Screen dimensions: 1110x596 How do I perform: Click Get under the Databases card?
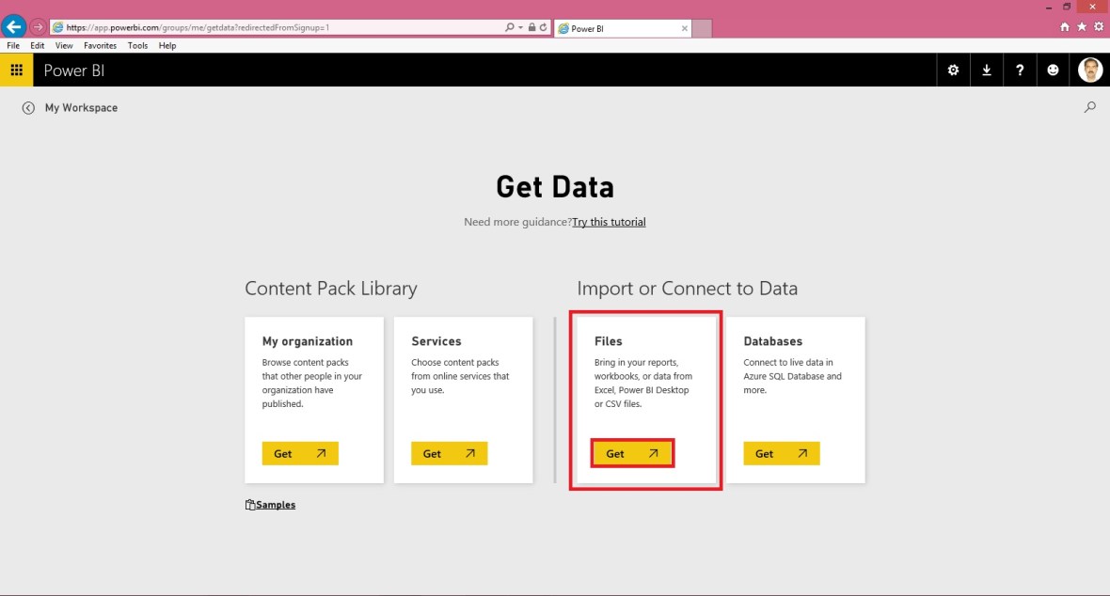tap(781, 453)
